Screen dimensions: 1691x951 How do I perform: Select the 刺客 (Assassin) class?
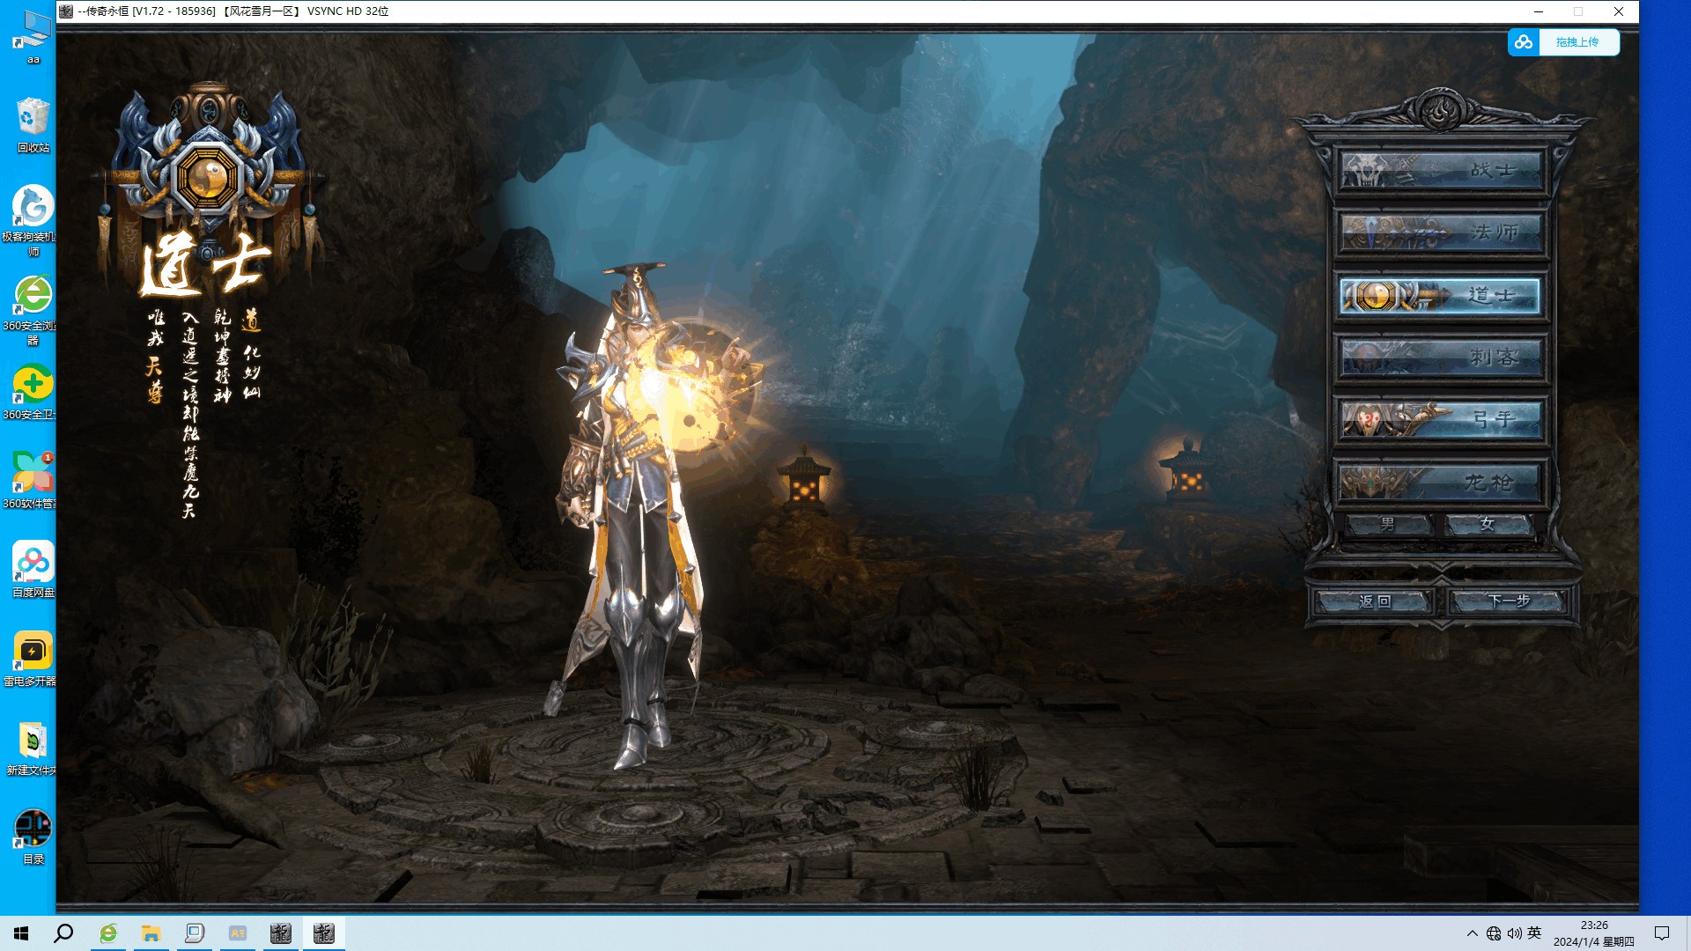click(1441, 358)
